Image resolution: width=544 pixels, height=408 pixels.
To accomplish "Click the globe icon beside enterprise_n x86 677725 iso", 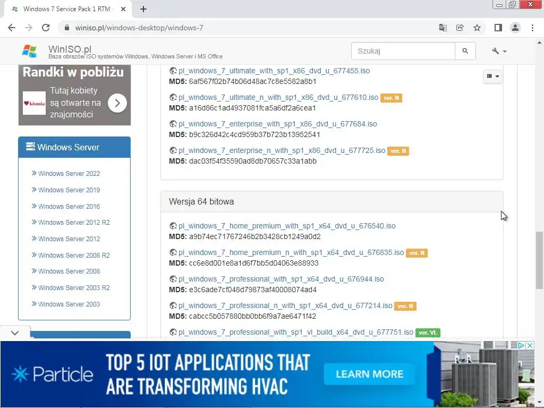I will [x=173, y=150].
